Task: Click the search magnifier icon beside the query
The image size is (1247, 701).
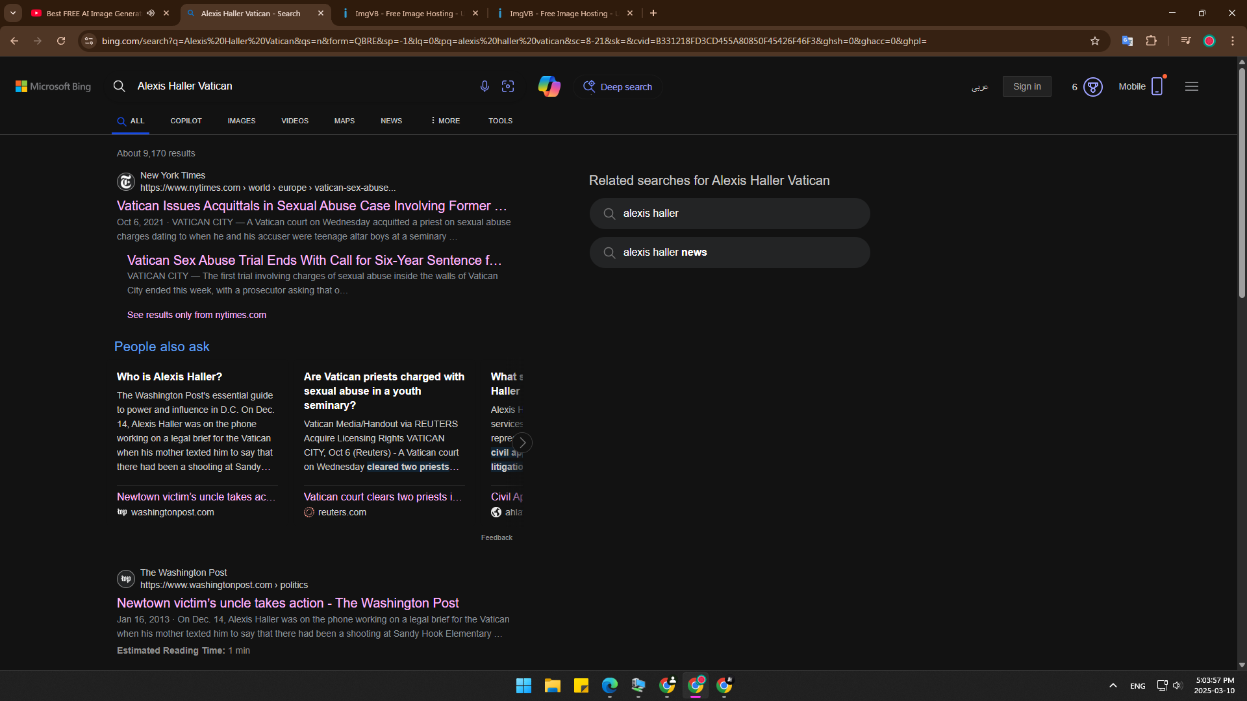Action: click(119, 86)
